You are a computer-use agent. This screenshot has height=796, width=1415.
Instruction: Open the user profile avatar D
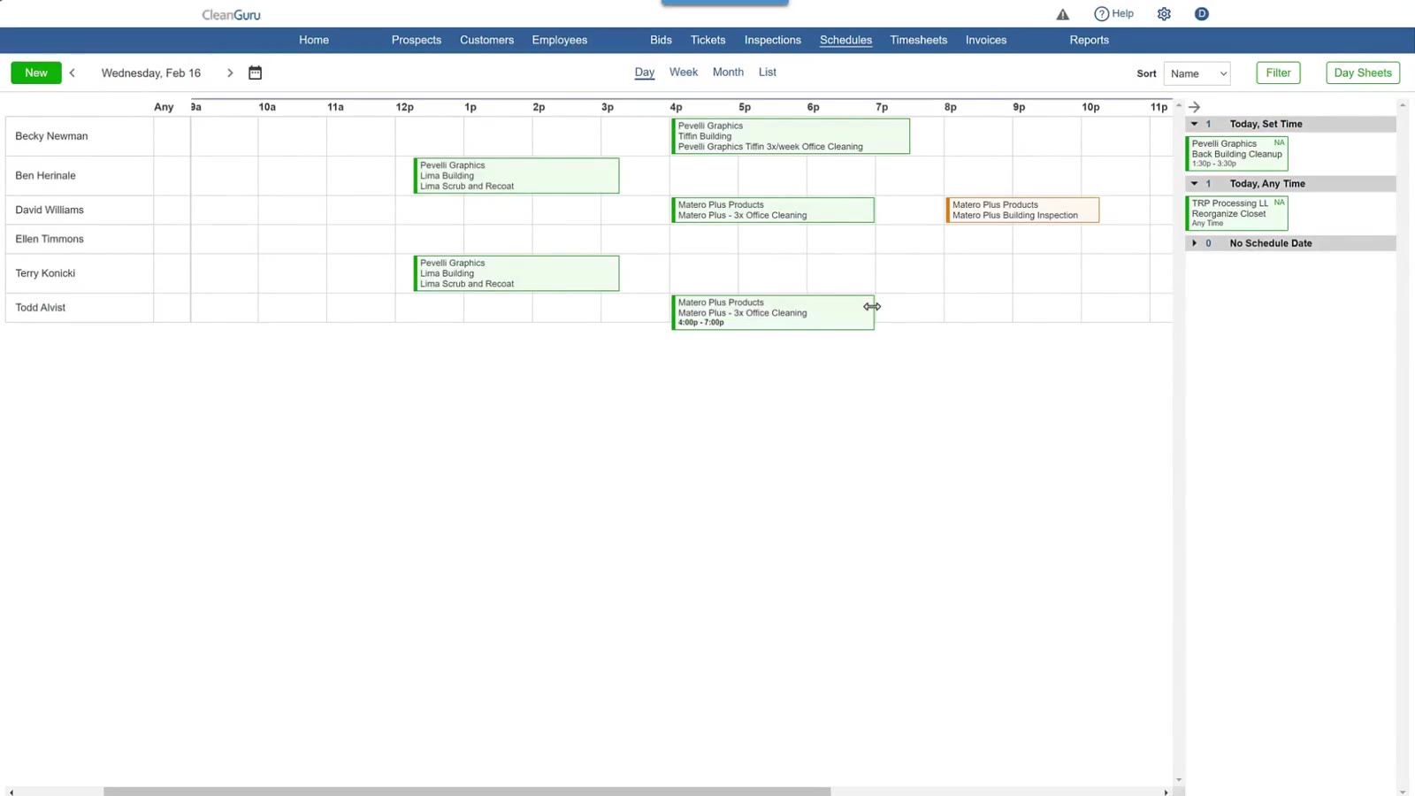(1201, 14)
